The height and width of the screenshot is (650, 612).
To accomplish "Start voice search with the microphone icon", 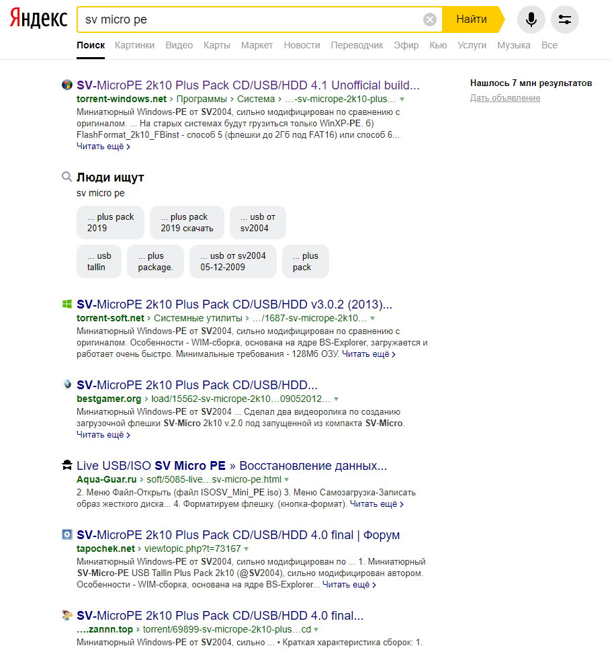I will click(x=531, y=19).
